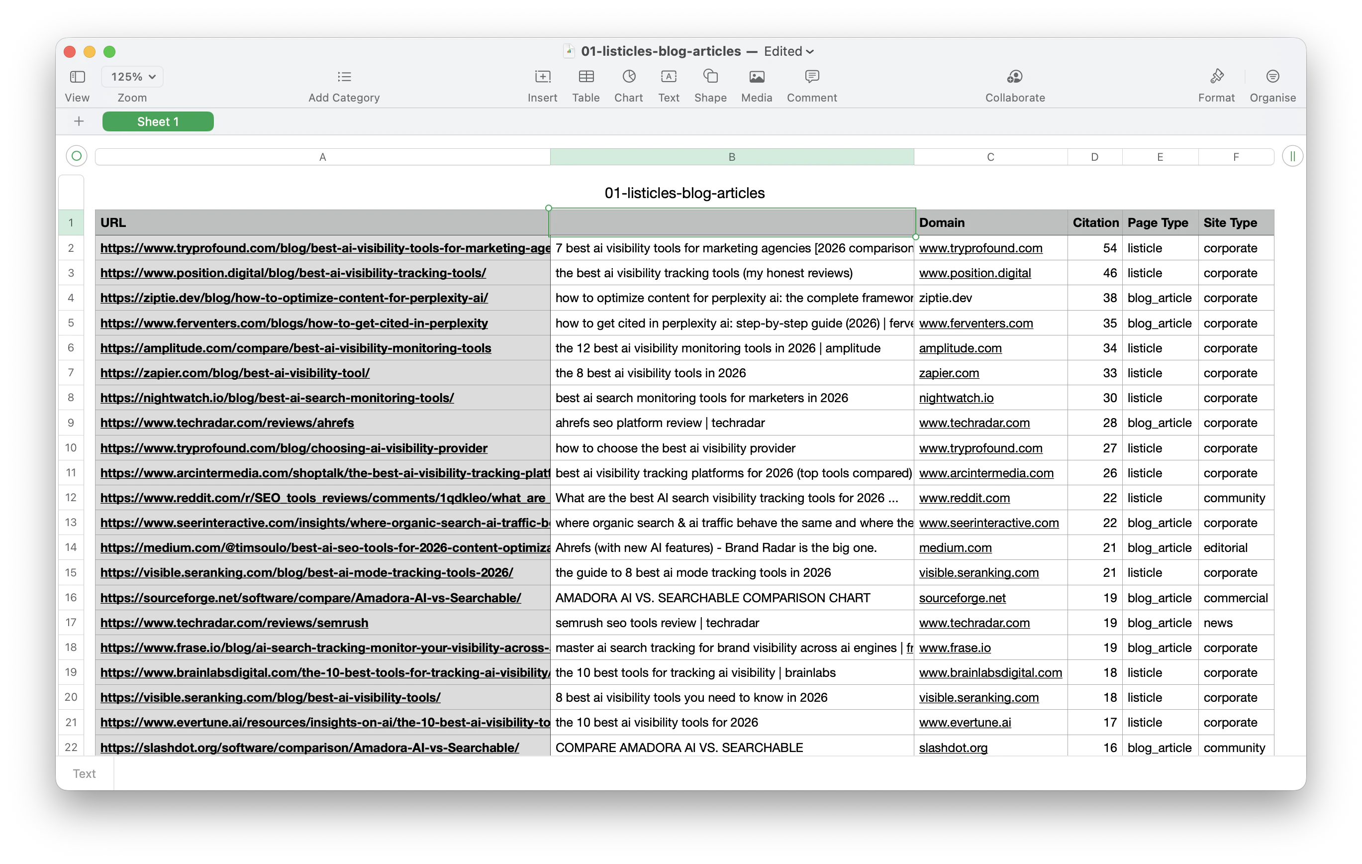Add a Chart from the toolbar

tap(628, 76)
